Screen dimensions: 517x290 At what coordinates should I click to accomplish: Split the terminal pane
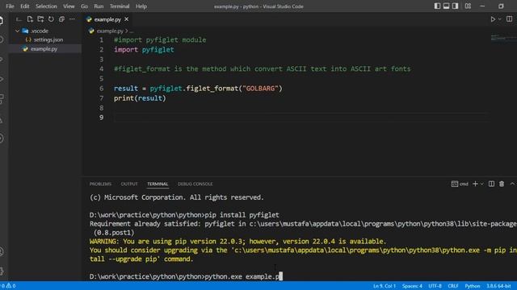pyautogui.click(x=491, y=184)
